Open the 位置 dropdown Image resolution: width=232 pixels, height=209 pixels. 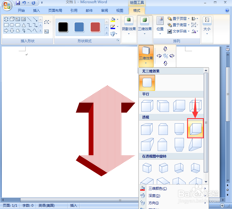(x=160, y=26)
